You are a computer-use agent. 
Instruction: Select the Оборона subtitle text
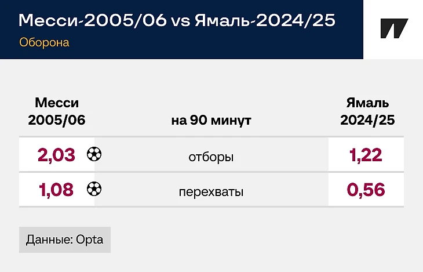tap(44, 42)
